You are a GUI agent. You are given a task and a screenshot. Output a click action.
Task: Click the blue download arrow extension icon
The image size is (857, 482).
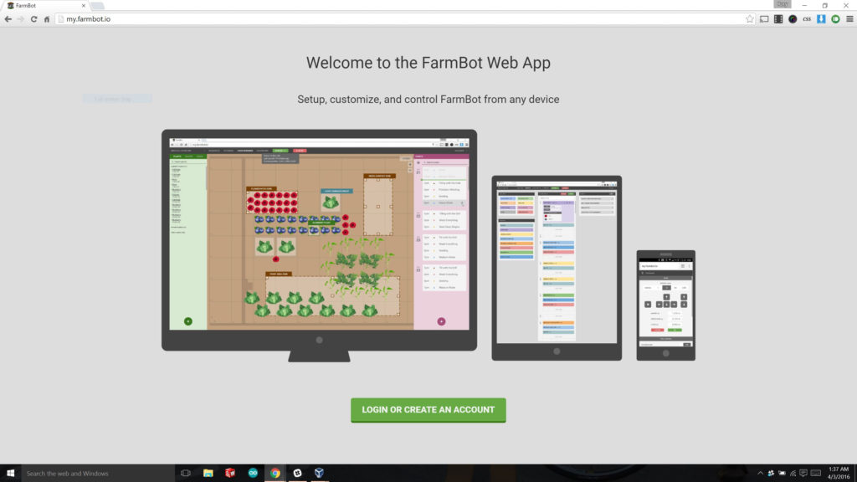(x=821, y=19)
